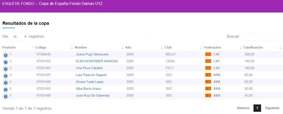283x114 pixels.
Task: Click the Anterior pagination button
Action: point(243,108)
